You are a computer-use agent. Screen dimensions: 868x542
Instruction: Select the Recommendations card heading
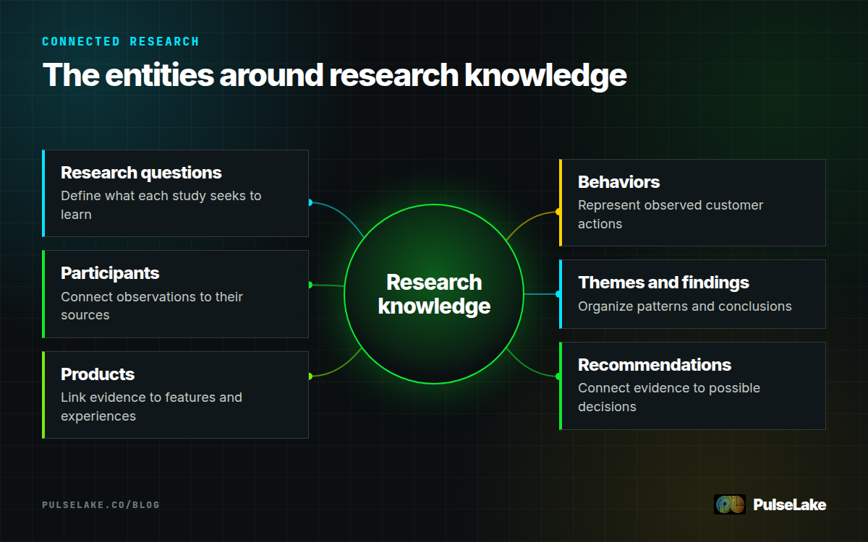click(655, 365)
